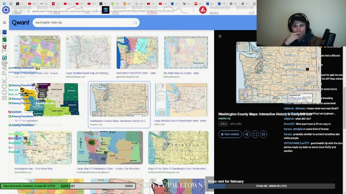Open the preview image in fullscreen
346x194 pixels.
255,134
